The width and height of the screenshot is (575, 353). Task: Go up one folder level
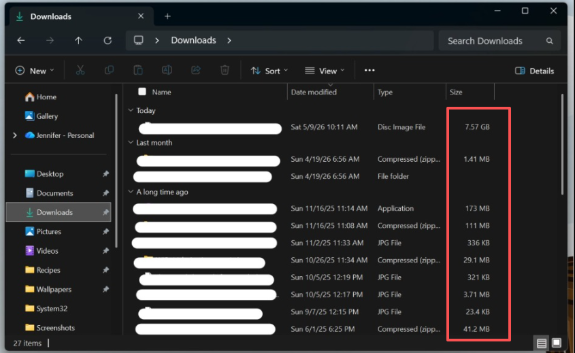(78, 40)
